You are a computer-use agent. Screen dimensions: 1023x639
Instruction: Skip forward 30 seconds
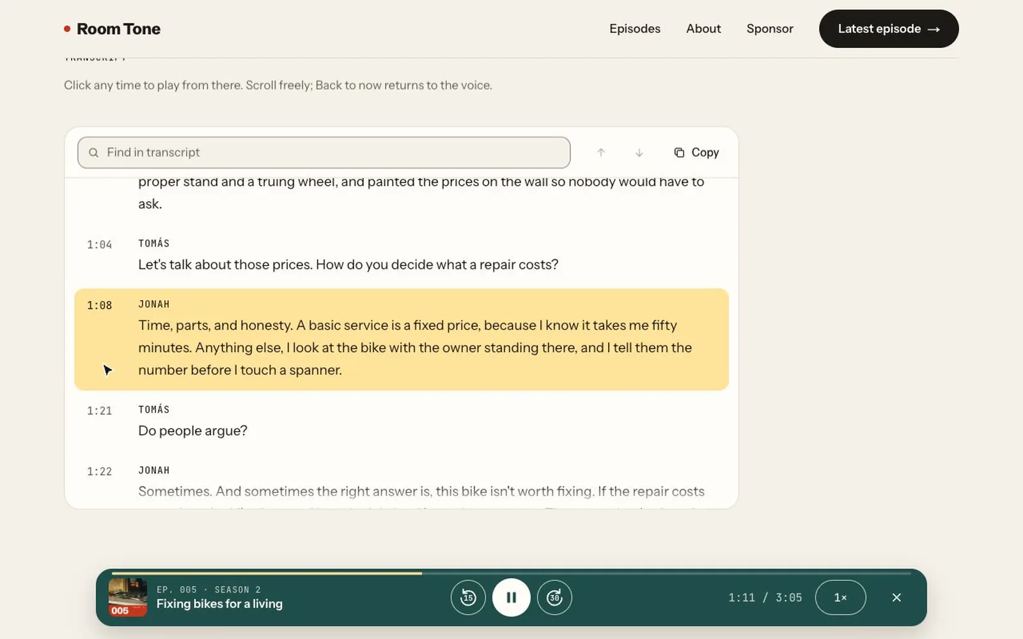(554, 597)
